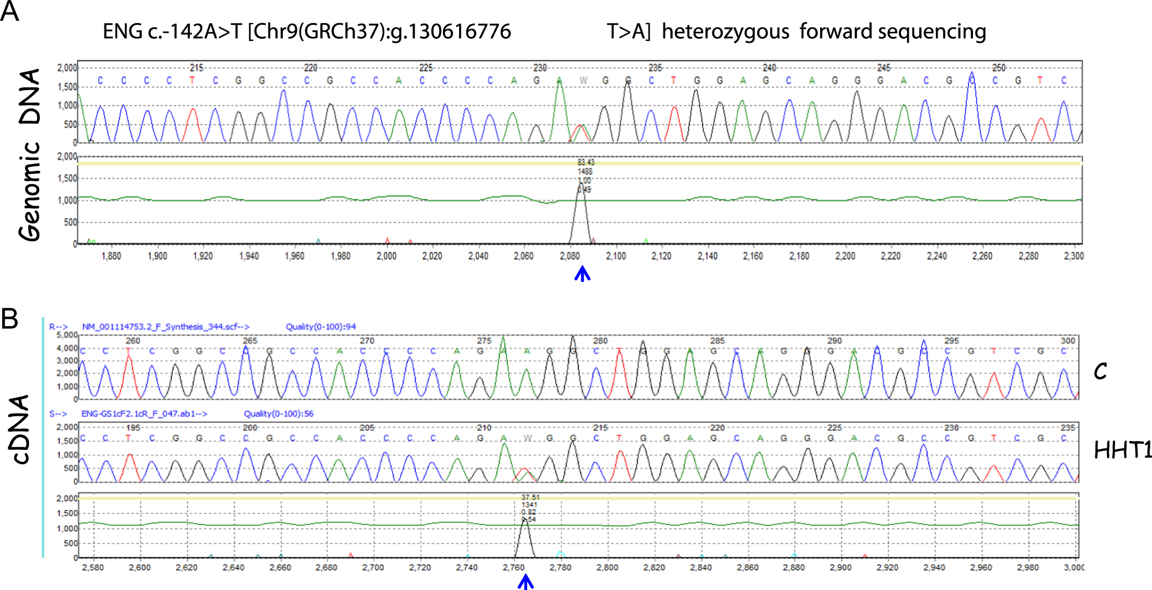1152x590 pixels.
Task: Click the handwritten "C" control trace label
Action: [x=1101, y=371]
